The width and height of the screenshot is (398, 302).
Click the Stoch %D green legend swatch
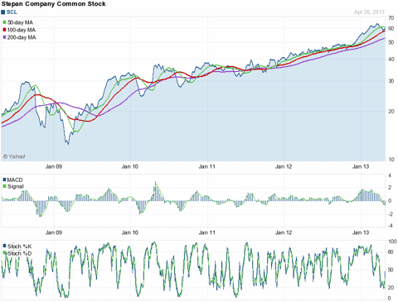(x=4, y=252)
